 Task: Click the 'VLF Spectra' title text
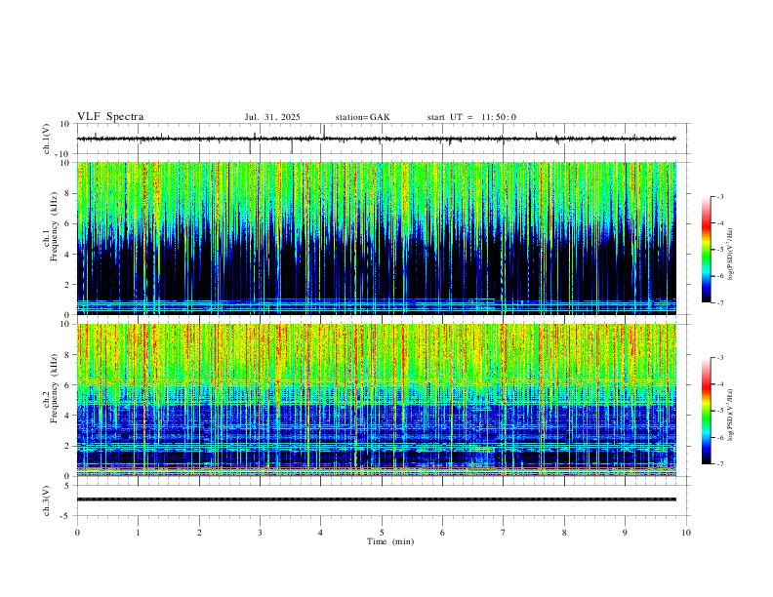110,117
